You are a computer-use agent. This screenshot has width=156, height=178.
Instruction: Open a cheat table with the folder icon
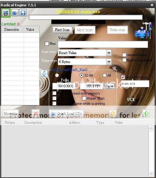pyautogui.click(x=15, y=13)
